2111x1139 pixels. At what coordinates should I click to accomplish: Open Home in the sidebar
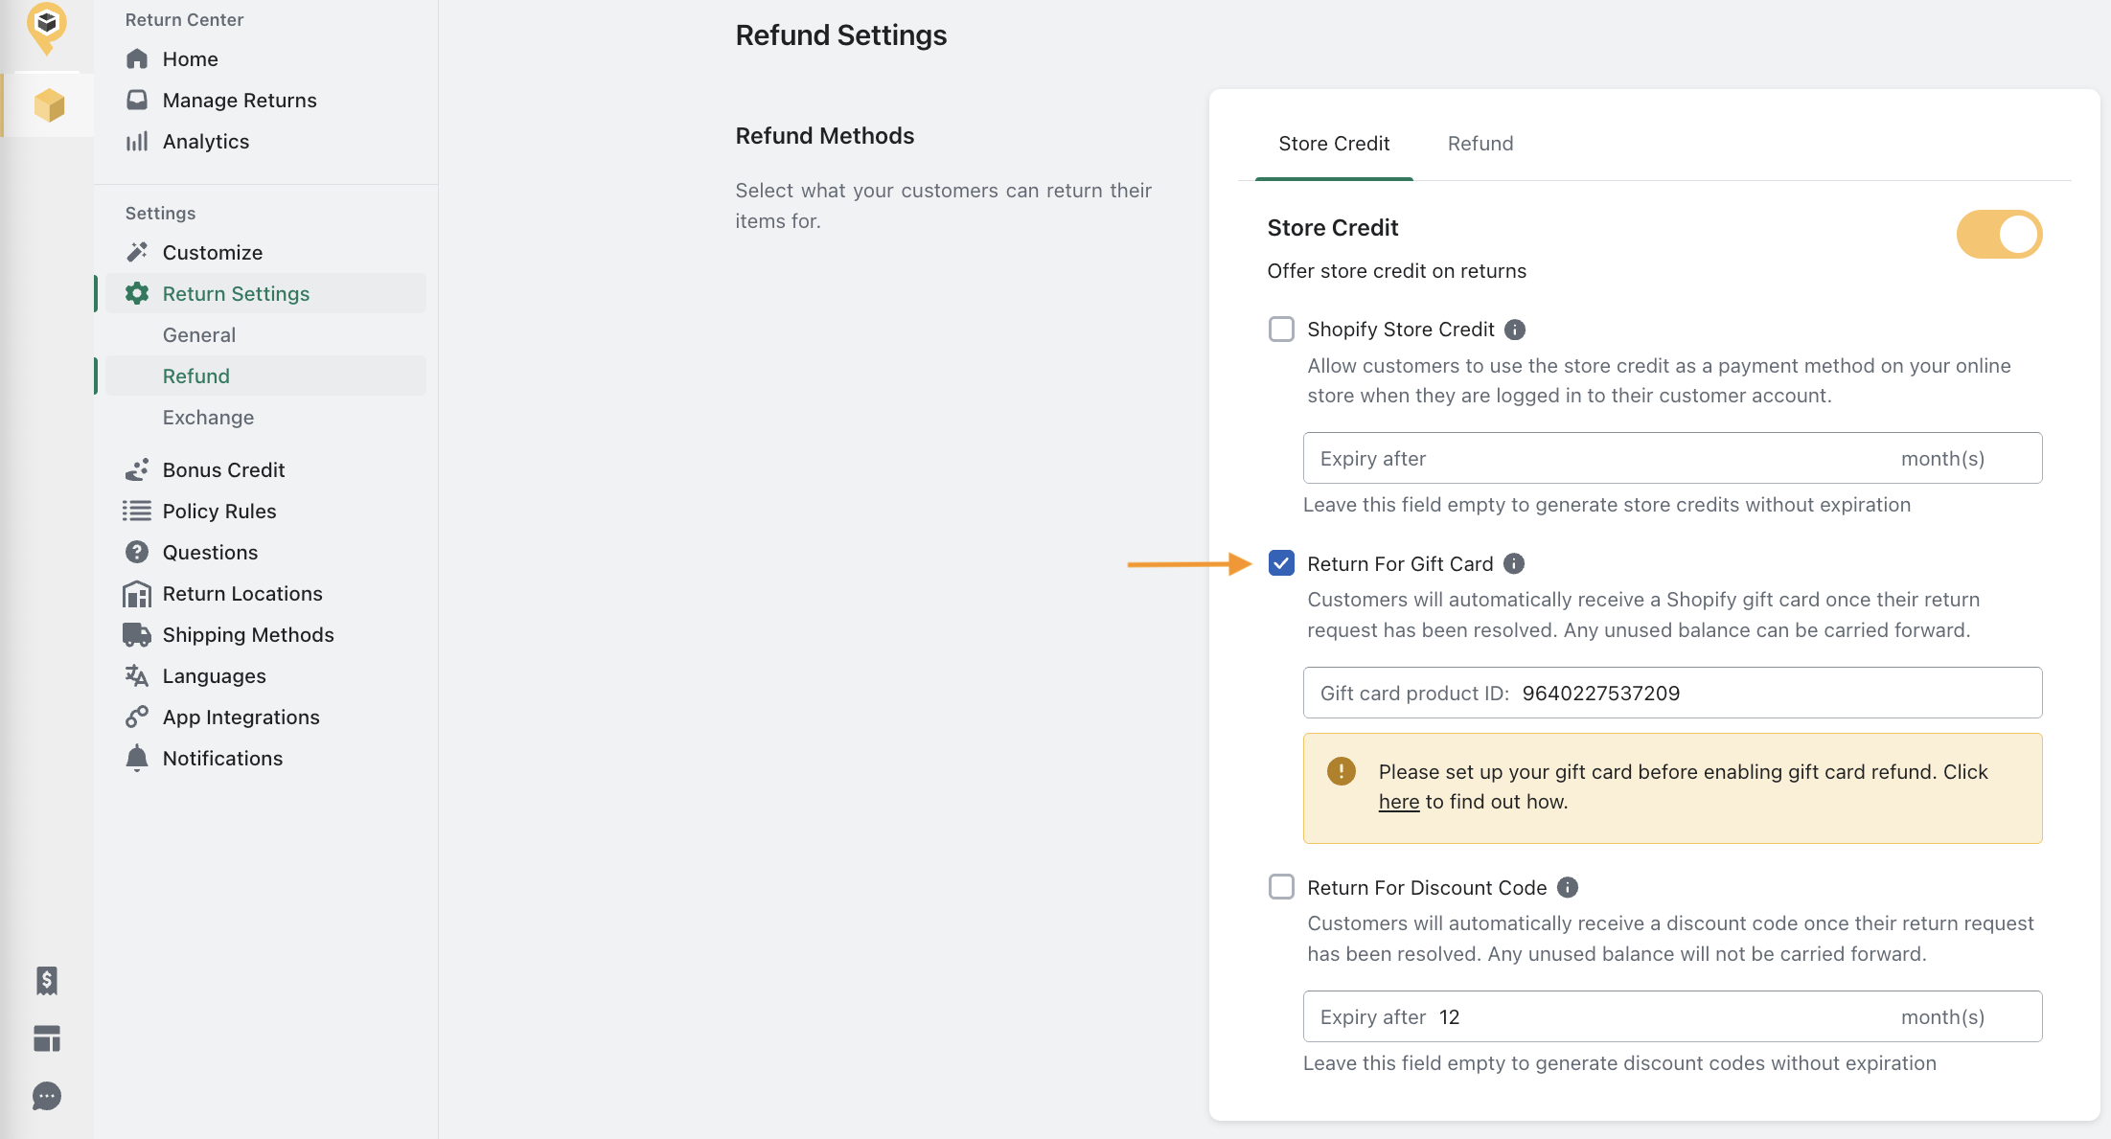coord(266,59)
